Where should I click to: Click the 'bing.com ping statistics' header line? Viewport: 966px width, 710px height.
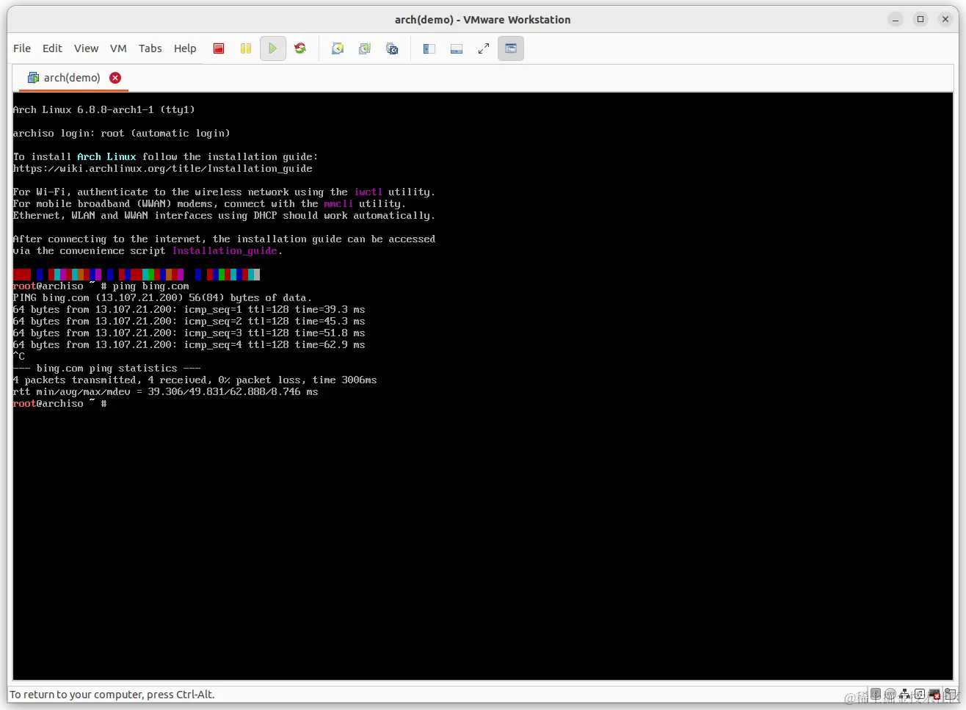coord(107,369)
